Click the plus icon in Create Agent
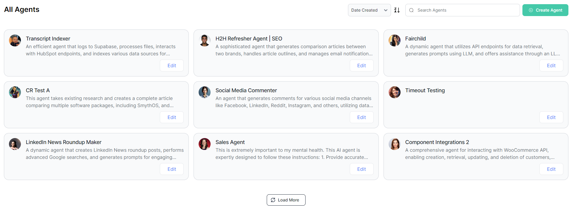Image resolution: width=572 pixels, height=208 pixels. [x=531, y=10]
